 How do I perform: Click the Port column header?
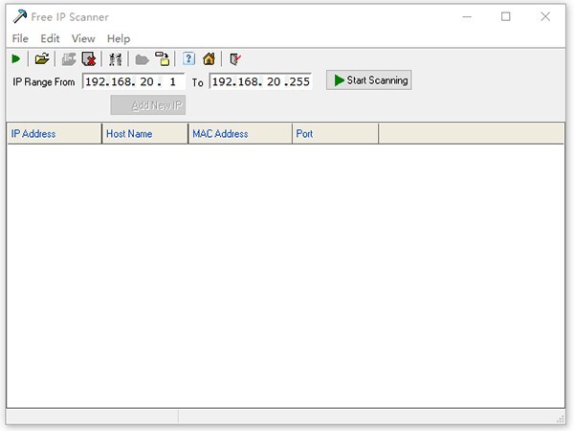tap(335, 134)
